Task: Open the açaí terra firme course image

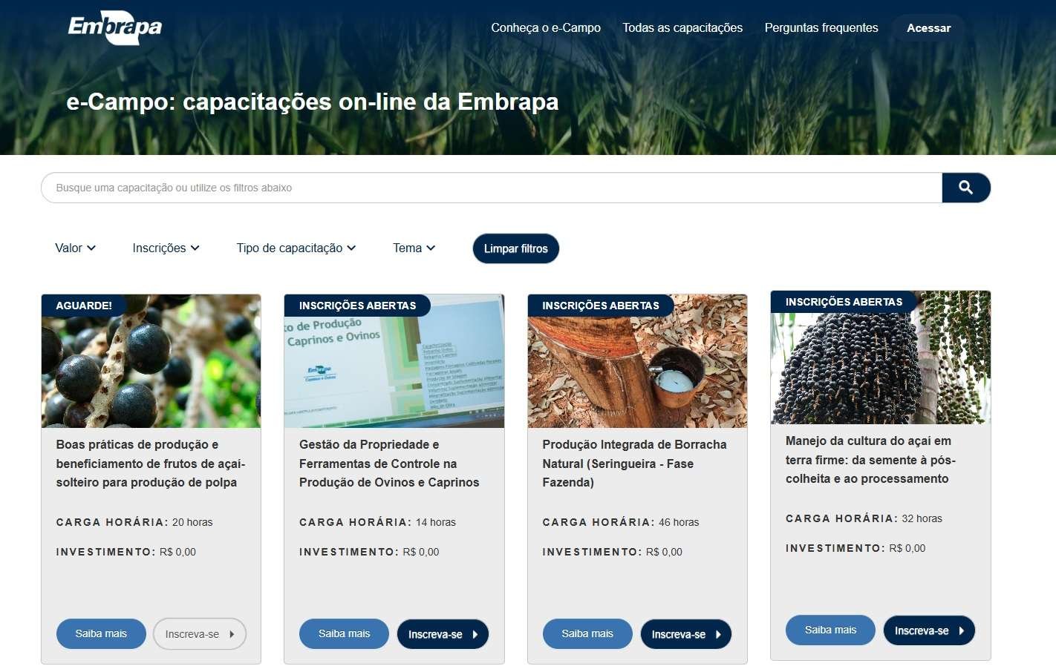Action: (881, 357)
